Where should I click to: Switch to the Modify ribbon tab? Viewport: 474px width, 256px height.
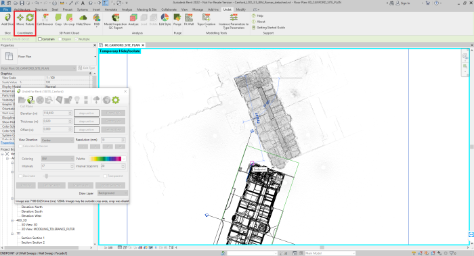pyautogui.click(x=240, y=9)
